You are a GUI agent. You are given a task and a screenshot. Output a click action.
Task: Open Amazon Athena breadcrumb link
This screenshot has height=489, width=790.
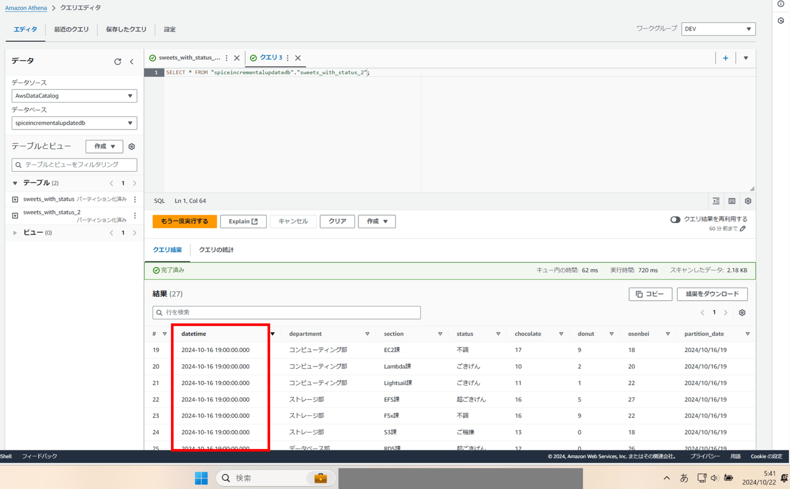[26, 8]
